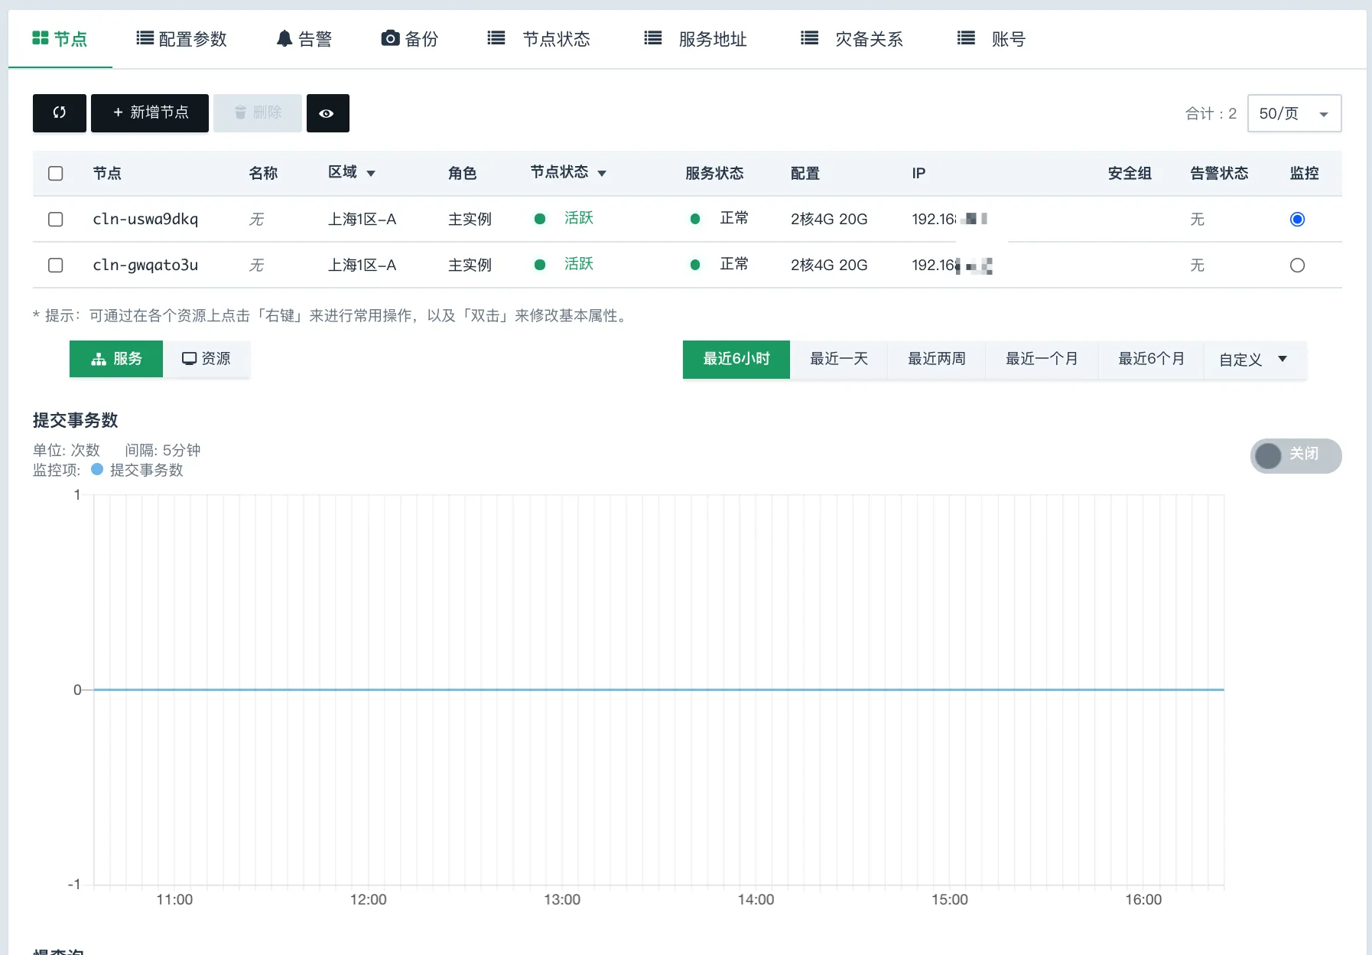Open the 账号 tab

point(991,39)
